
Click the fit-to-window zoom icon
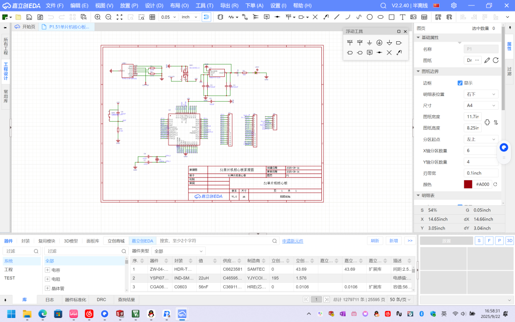[x=120, y=17]
